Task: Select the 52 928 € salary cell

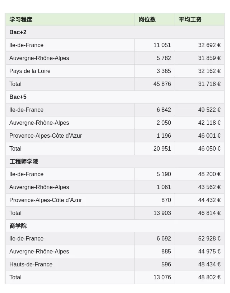Action: pyautogui.click(x=209, y=239)
